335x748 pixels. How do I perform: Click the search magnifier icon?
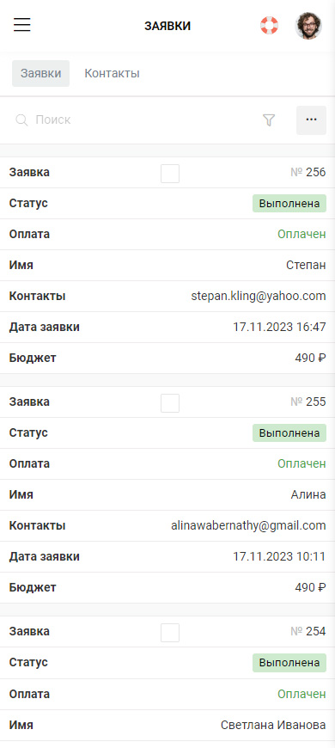tap(21, 120)
